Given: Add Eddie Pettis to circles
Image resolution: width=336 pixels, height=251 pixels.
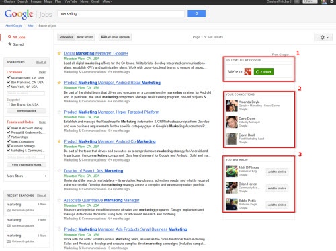Looking at the screenshot, I should [x=277, y=205].
